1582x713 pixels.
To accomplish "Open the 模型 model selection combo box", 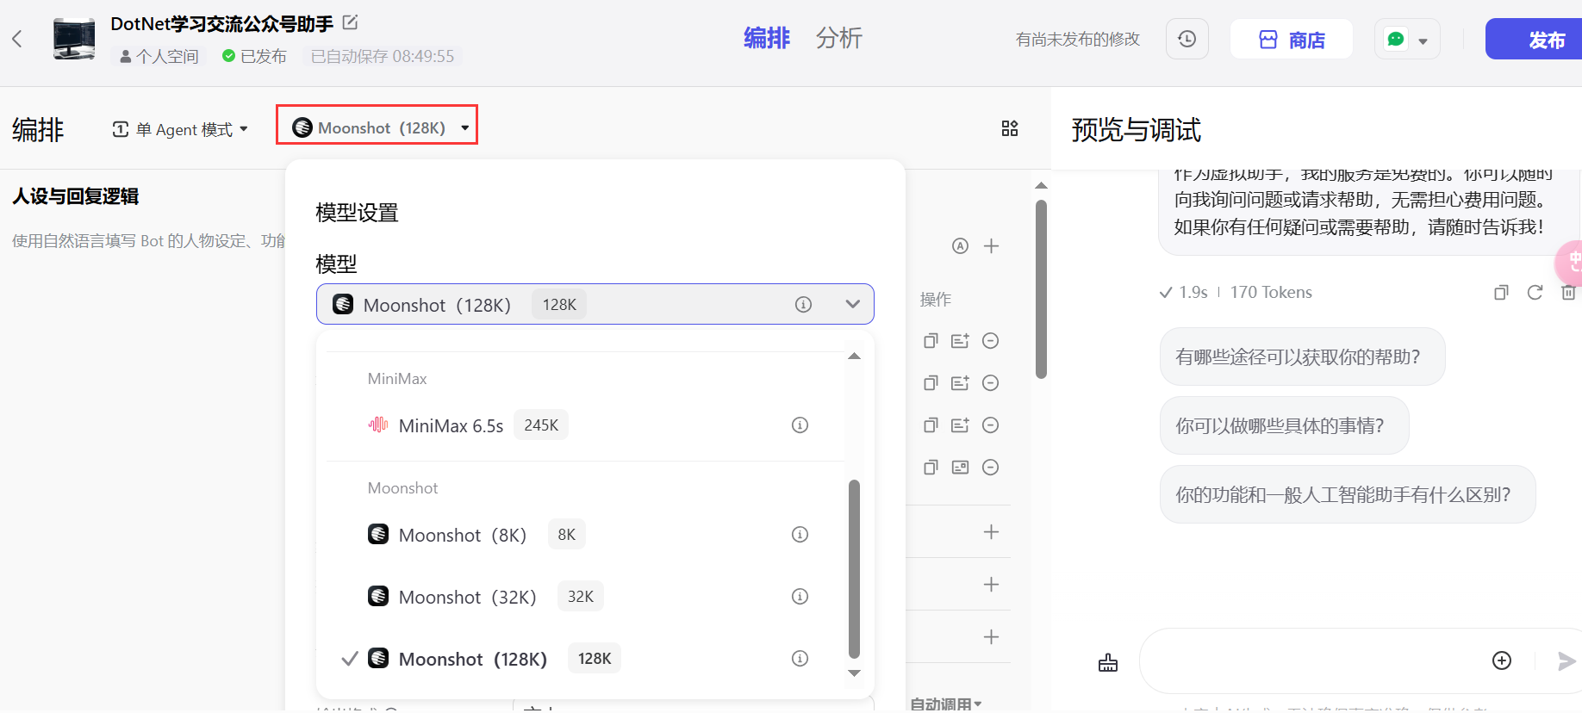I will 595,304.
